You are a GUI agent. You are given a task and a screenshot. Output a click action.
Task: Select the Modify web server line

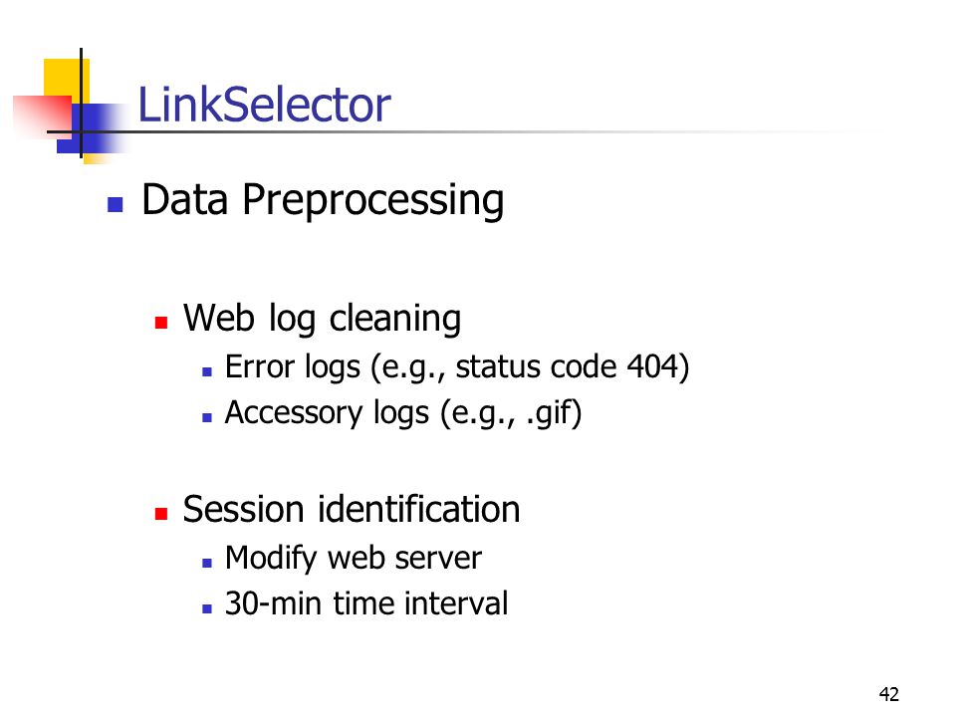tap(354, 558)
